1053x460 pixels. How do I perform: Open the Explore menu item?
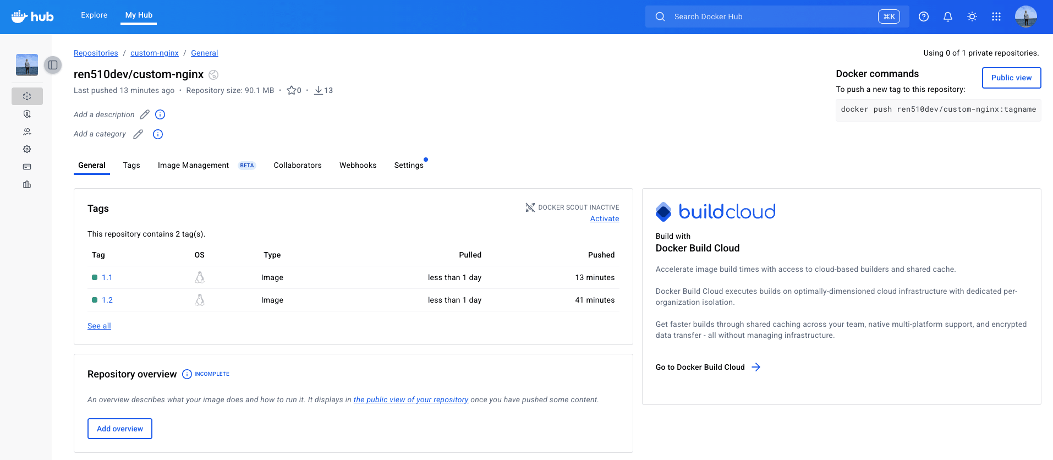pyautogui.click(x=94, y=15)
